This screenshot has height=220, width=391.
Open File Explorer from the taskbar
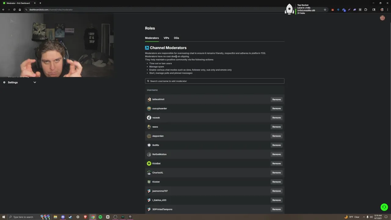pyautogui.click(x=55, y=217)
